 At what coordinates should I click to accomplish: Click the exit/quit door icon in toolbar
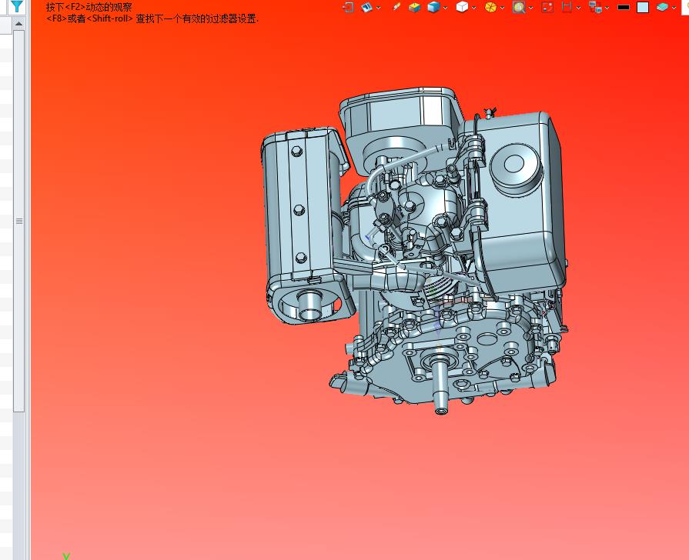click(348, 7)
